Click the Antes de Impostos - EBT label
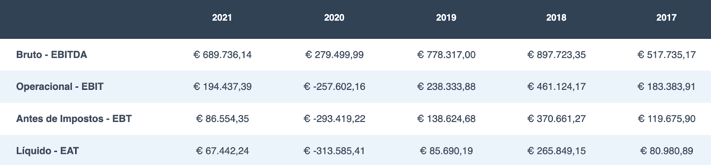 pos(74,119)
